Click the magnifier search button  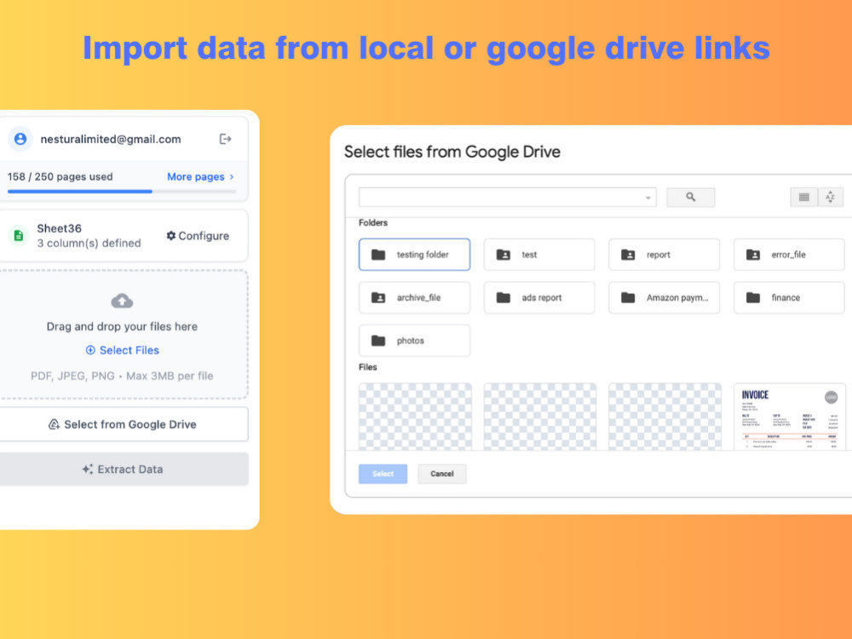click(x=691, y=198)
